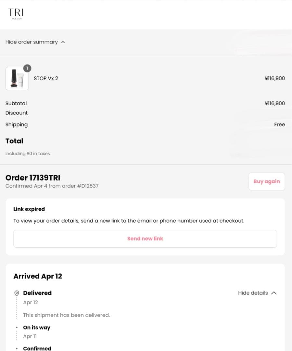Click the Hide order summary label
The height and width of the screenshot is (351, 292).
tap(32, 42)
